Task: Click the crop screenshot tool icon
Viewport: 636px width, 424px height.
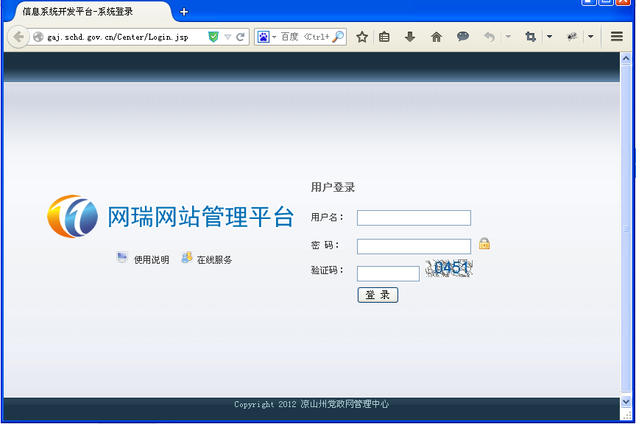Action: point(531,37)
